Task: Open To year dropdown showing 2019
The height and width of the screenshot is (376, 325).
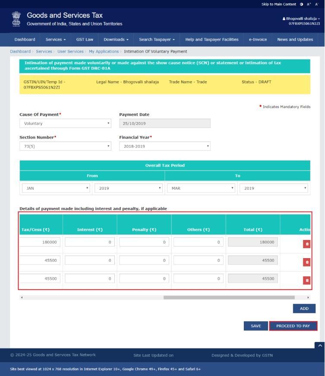Action: (274, 188)
